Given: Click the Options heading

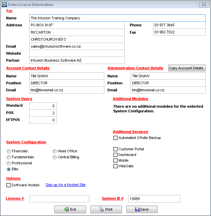Looking at the screenshot, I should coord(13,178).
